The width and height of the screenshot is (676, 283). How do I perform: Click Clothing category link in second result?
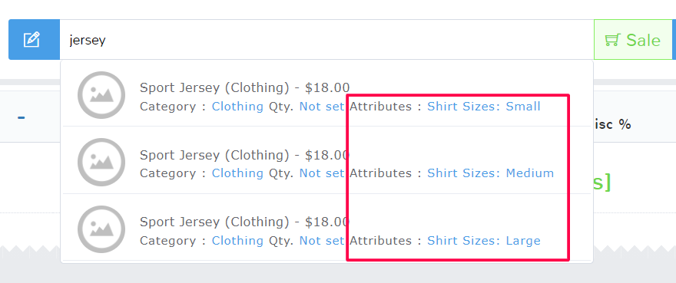pyautogui.click(x=237, y=173)
